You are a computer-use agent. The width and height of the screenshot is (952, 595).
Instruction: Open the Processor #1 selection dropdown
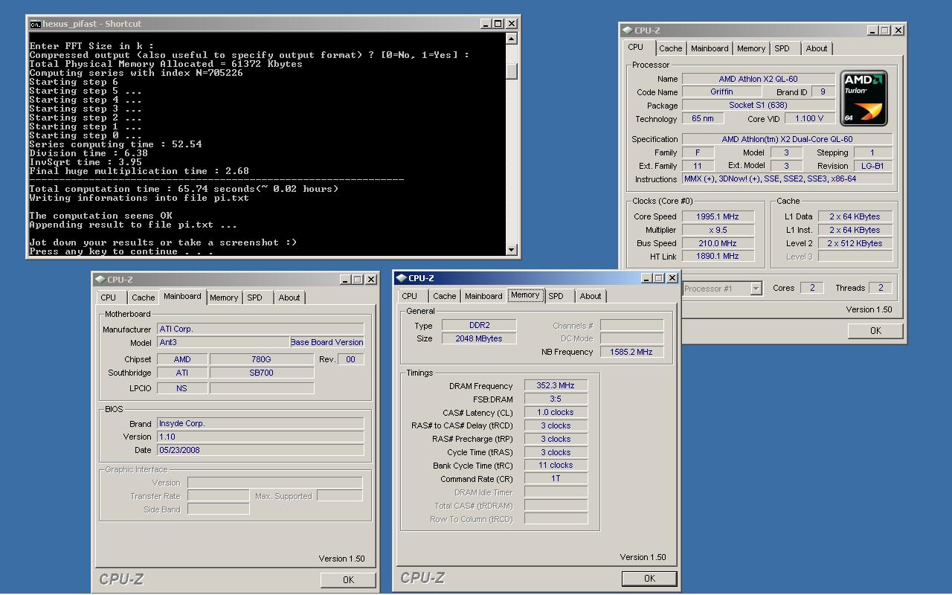pos(756,289)
